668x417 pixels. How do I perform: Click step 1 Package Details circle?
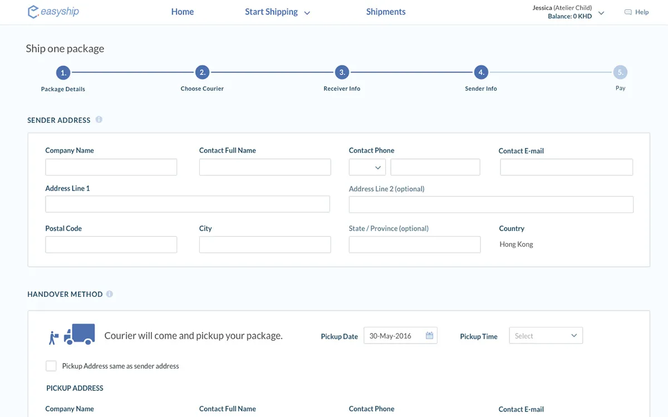63,72
